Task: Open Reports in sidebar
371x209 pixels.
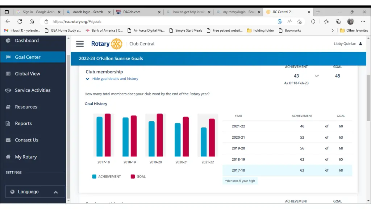Action: (x=23, y=123)
